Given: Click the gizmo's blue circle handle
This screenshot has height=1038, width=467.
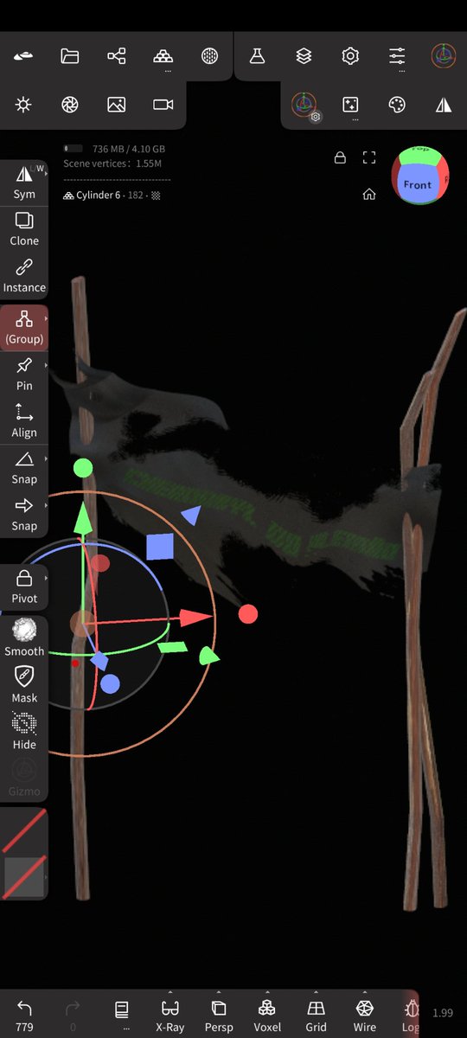Looking at the screenshot, I should (110, 684).
